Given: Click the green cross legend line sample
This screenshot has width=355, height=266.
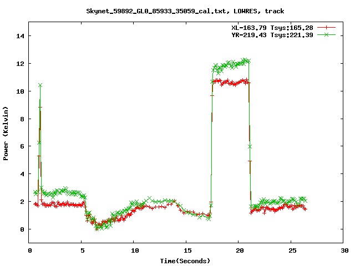Looking at the screenshot, I should [x=326, y=34].
